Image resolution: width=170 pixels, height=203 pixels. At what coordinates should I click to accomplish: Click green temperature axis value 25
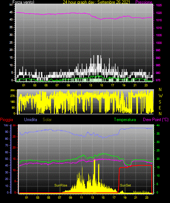point(158,150)
